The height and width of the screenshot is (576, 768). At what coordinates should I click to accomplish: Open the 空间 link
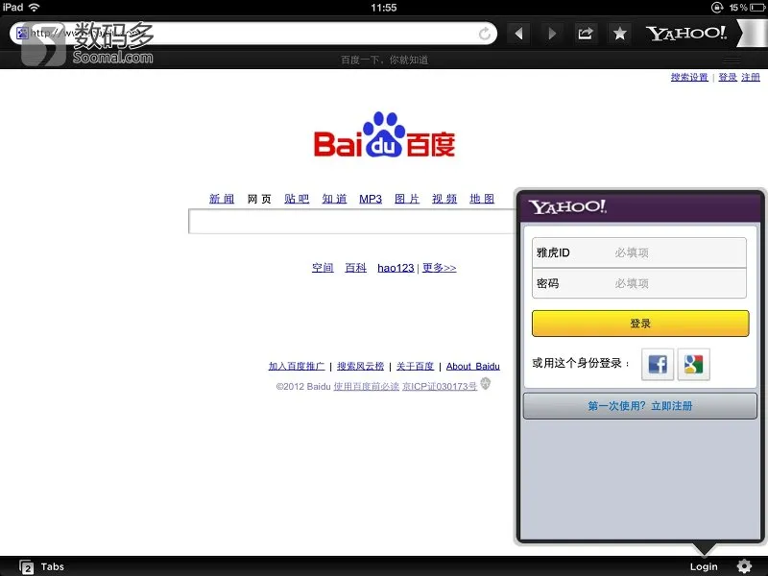323,268
